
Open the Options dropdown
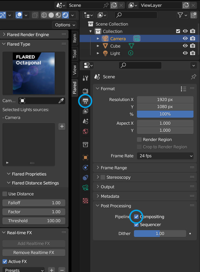click(64, 25)
